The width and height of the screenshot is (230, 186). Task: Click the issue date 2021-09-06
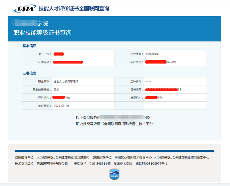point(62,106)
